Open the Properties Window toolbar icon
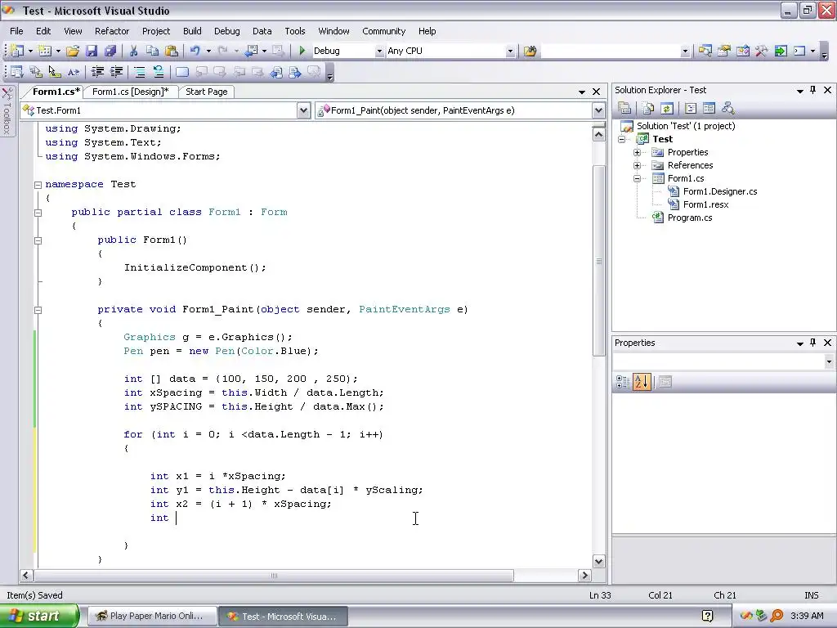This screenshot has height=628, width=837. pyautogui.click(x=724, y=51)
